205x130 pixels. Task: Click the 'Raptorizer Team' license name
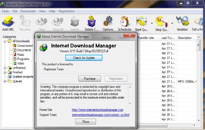(x=54, y=69)
